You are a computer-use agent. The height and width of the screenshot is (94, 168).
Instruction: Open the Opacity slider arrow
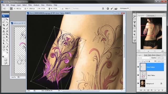162,58
